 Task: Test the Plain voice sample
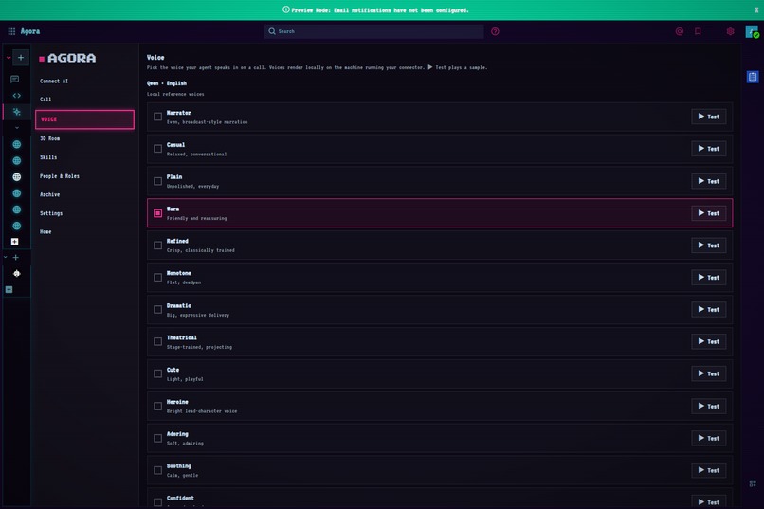click(x=708, y=181)
